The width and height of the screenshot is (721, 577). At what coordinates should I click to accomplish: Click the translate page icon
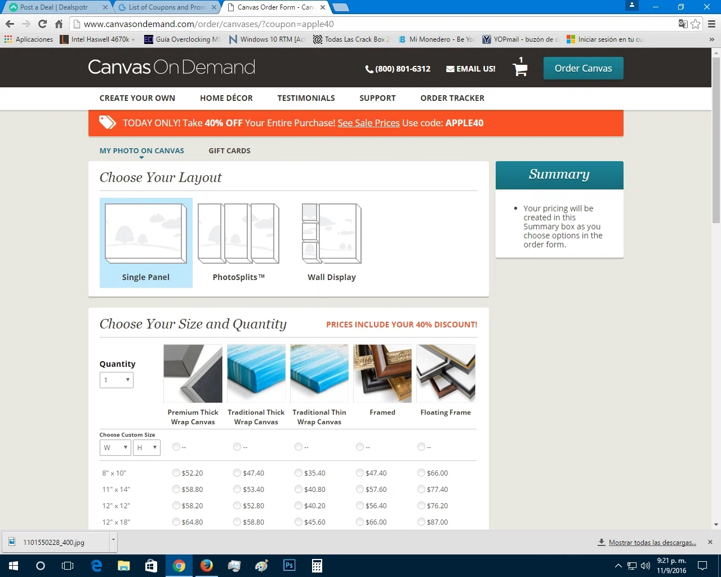click(x=683, y=24)
